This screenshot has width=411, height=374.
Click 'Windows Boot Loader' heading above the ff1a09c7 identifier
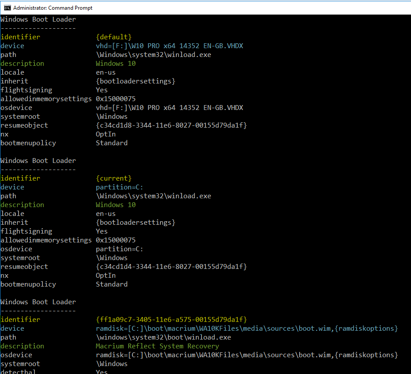point(38,302)
